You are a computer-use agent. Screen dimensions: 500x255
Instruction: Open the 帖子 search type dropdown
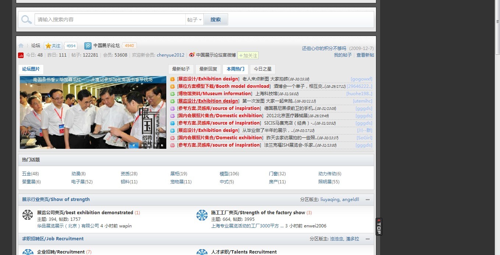click(195, 20)
